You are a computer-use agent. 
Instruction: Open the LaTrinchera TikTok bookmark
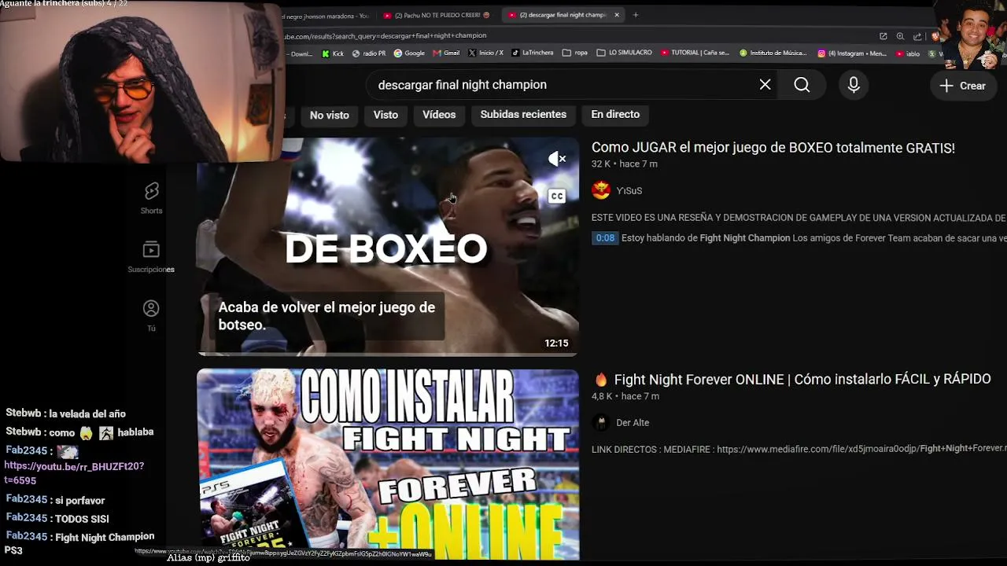click(533, 53)
